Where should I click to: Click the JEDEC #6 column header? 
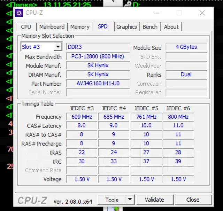[x=178, y=108]
